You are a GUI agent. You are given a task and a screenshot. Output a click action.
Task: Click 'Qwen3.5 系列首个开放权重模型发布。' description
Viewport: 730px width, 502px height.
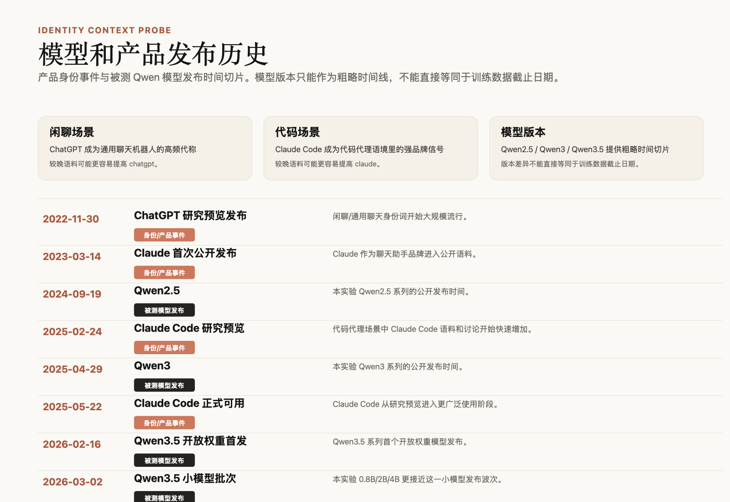point(401,442)
